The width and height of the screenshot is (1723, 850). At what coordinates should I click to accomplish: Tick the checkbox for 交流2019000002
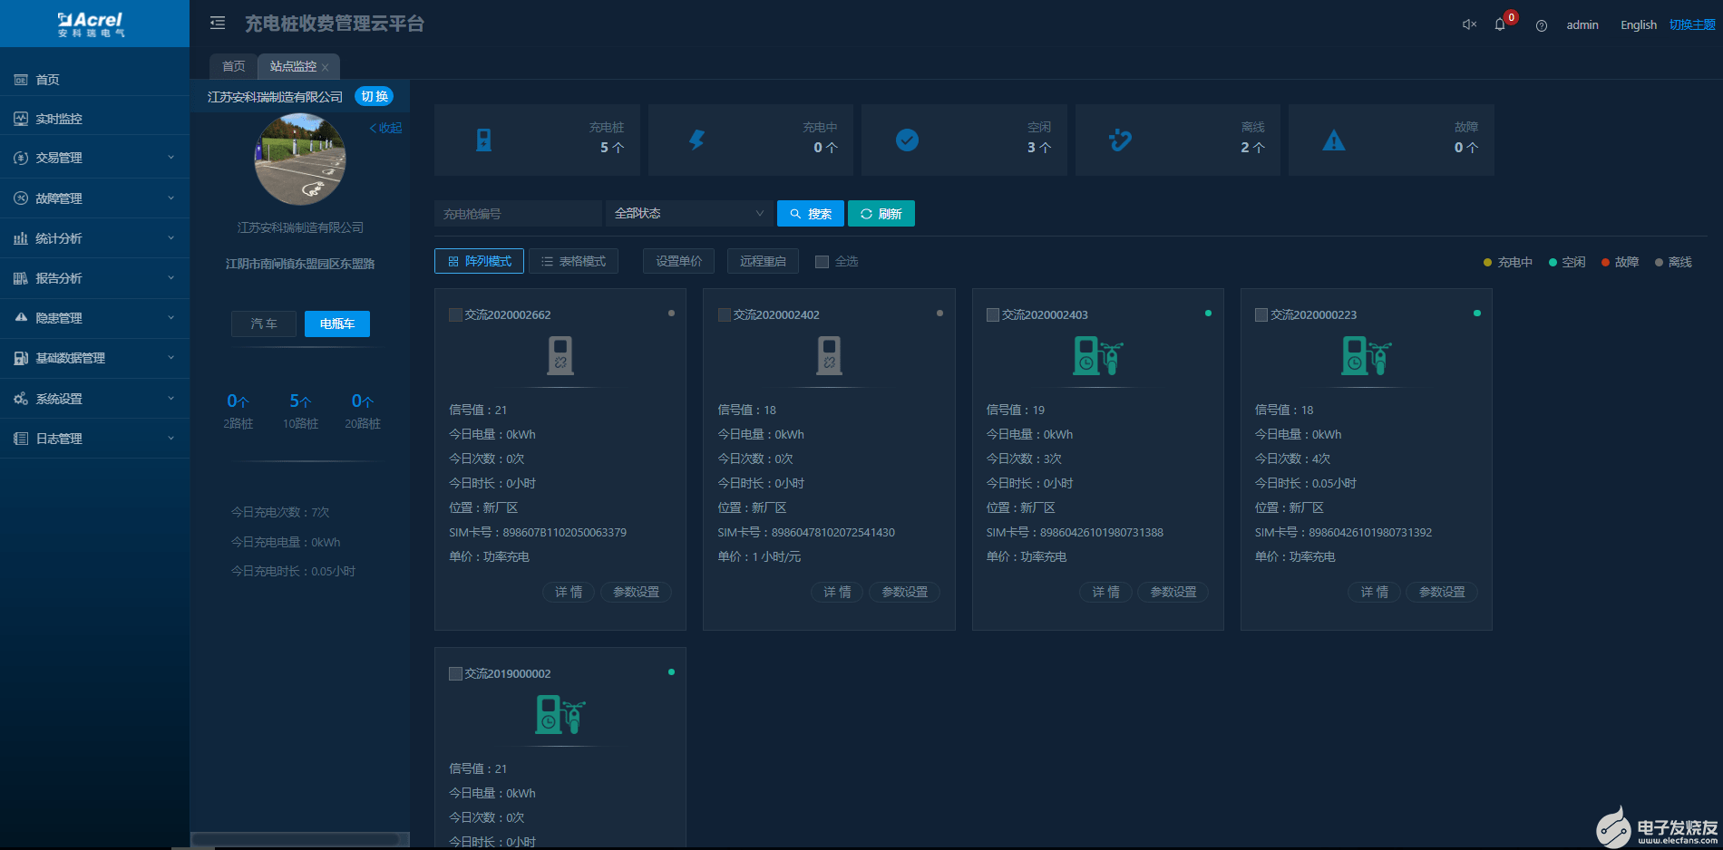pyautogui.click(x=456, y=673)
